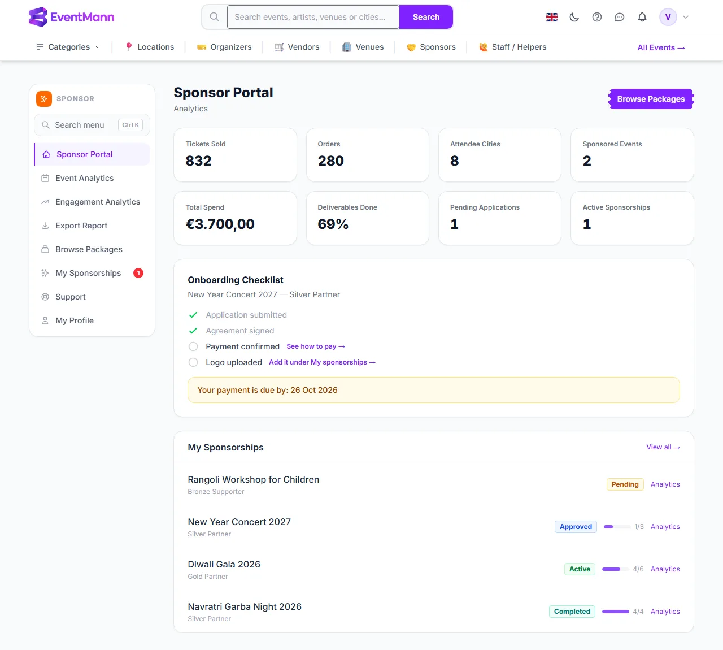The height and width of the screenshot is (650, 723).
Task: Follow Add it under My sponsorships link
Action: point(322,362)
